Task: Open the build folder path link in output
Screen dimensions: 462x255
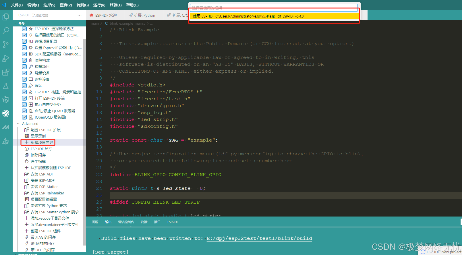Action: click(x=259, y=238)
